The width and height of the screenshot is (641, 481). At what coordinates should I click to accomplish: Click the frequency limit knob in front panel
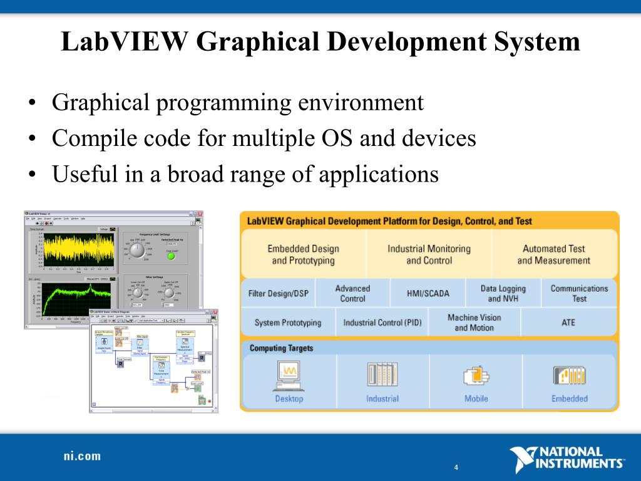[x=137, y=249]
